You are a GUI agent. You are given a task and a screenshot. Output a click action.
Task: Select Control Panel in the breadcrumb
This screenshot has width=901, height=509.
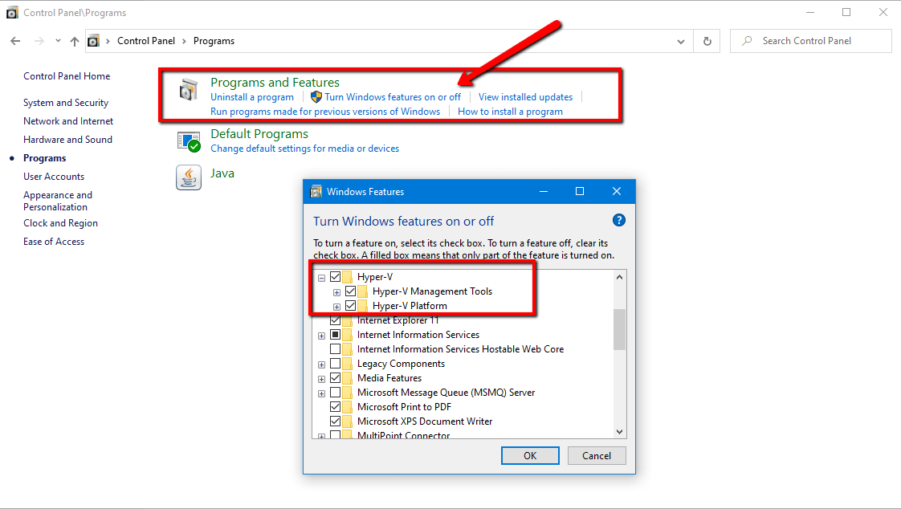pos(146,41)
